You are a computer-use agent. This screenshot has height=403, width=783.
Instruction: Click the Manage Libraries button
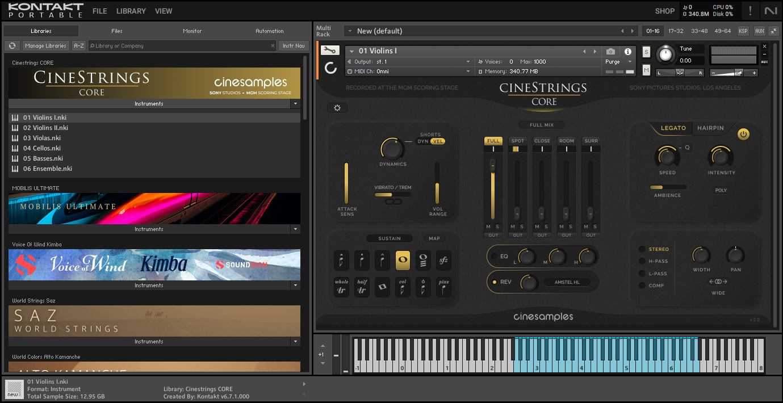click(x=46, y=46)
